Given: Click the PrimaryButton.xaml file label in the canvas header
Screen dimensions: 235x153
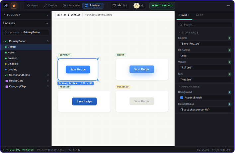Looking at the screenshot, I should (99, 15).
